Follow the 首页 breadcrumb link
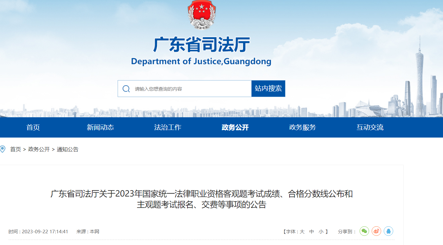The height and width of the screenshot is (245, 443). 16,149
